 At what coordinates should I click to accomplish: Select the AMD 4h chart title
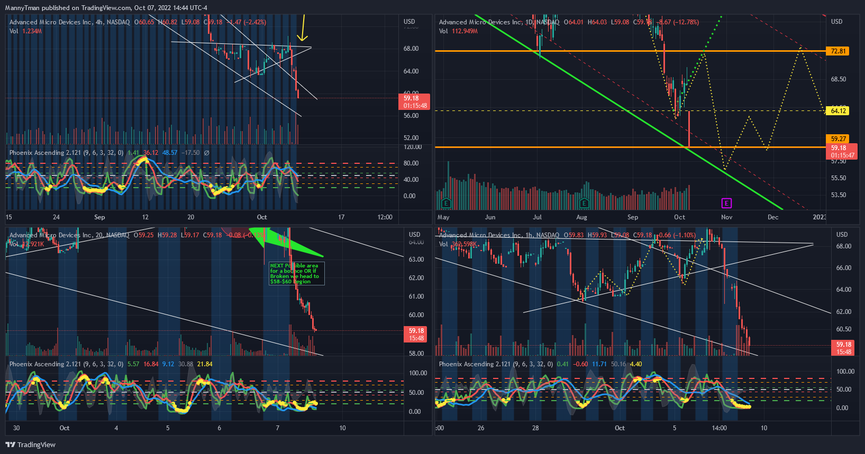(x=70, y=22)
